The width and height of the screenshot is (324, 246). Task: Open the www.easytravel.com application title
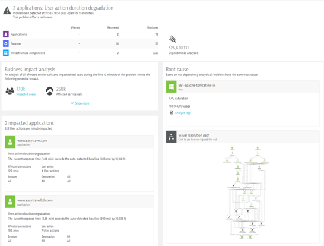pos(32,140)
